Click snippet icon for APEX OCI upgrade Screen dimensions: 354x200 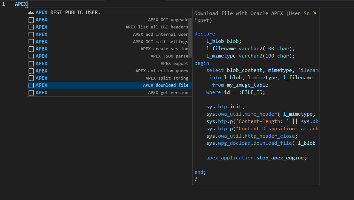click(x=31, y=20)
